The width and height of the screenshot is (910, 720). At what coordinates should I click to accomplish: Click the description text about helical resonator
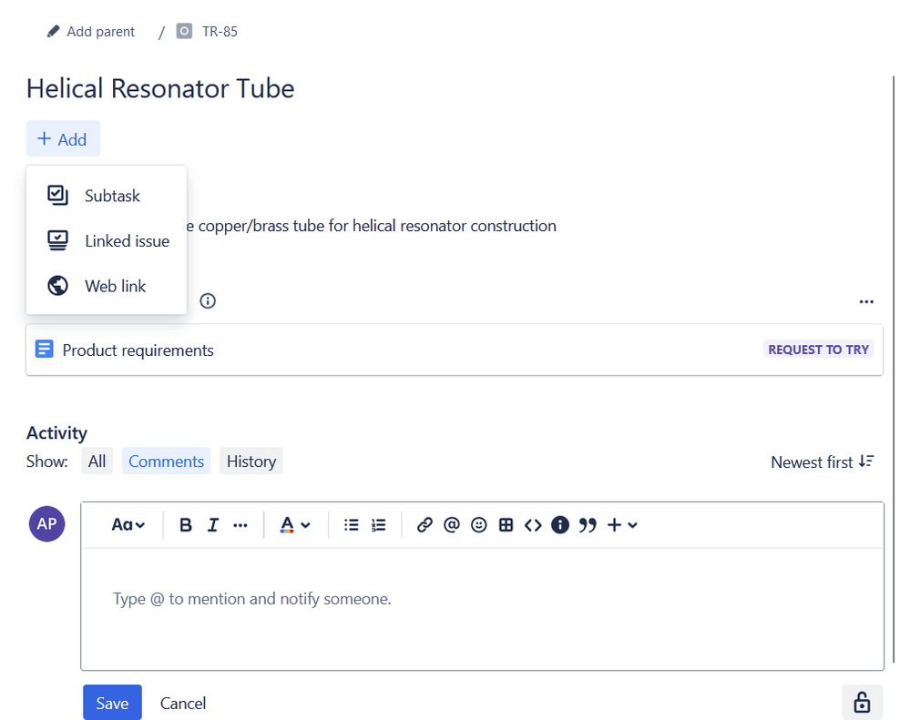point(372,226)
